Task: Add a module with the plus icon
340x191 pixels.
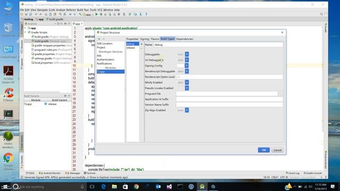Action: (99, 39)
